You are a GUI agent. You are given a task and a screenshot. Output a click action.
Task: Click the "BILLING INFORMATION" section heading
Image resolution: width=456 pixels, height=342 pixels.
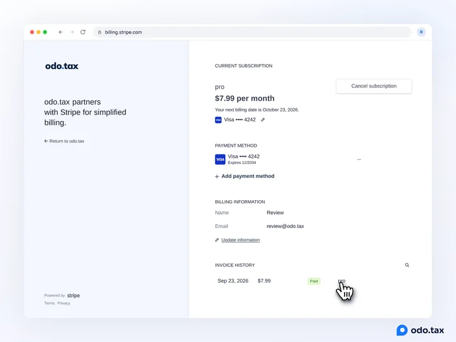point(240,202)
